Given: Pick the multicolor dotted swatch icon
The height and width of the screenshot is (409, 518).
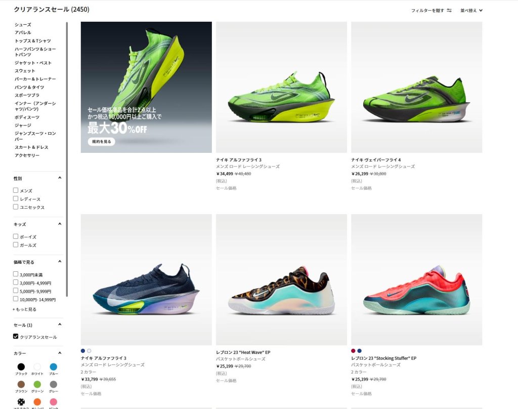Looking at the screenshot, I should tap(21, 401).
